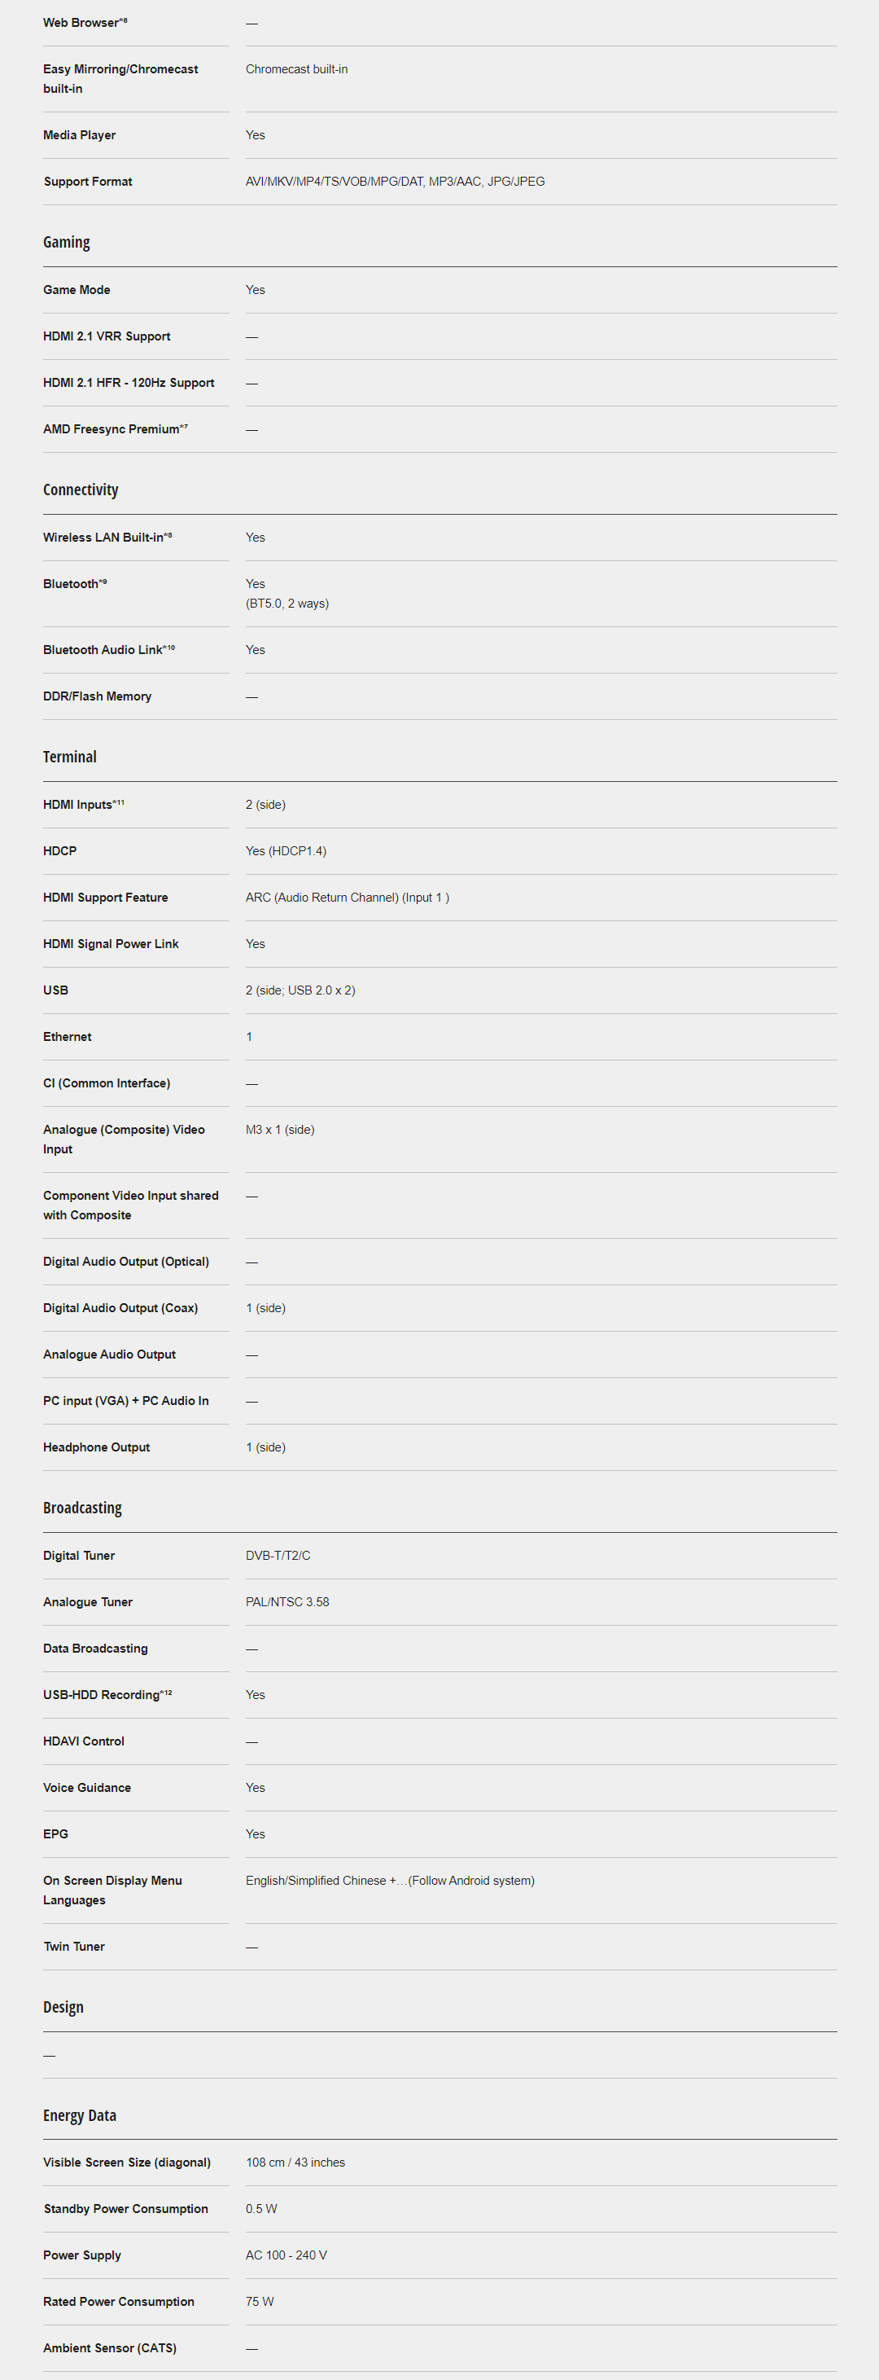
Task: Click the Design section heading
Action: (63, 2007)
